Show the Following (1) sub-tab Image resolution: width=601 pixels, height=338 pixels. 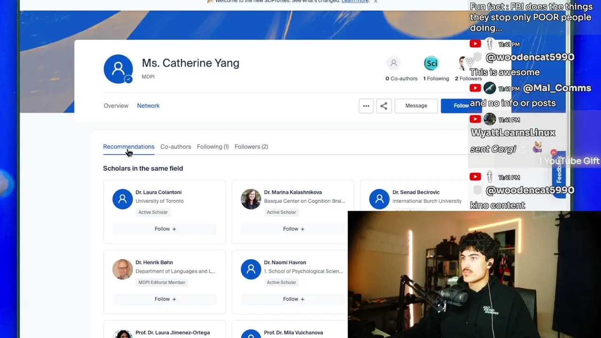point(213,146)
